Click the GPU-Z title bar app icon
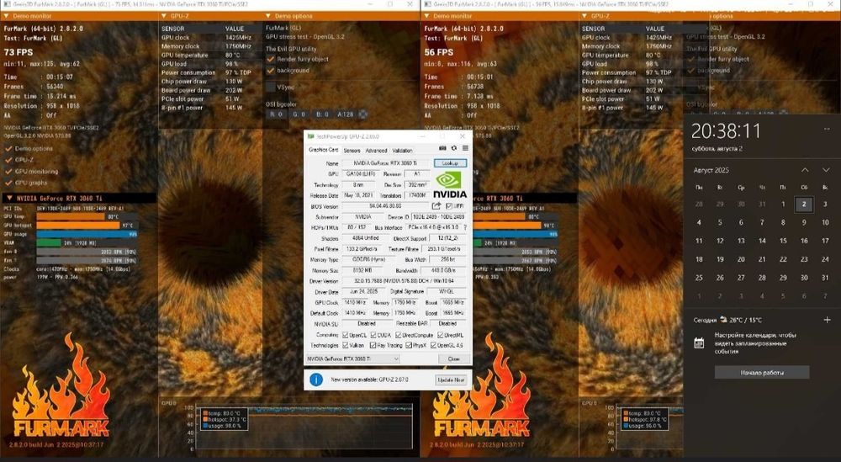Image resolution: width=841 pixels, height=462 pixels. [x=310, y=136]
